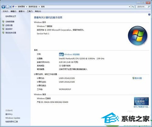The image size is (152, 127).
Task: Click the blue help question mark icon
Action: coord(149,15)
